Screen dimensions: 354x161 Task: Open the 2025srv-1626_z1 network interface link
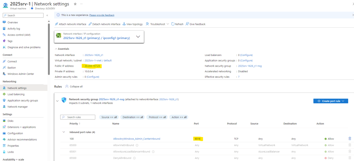94,55
